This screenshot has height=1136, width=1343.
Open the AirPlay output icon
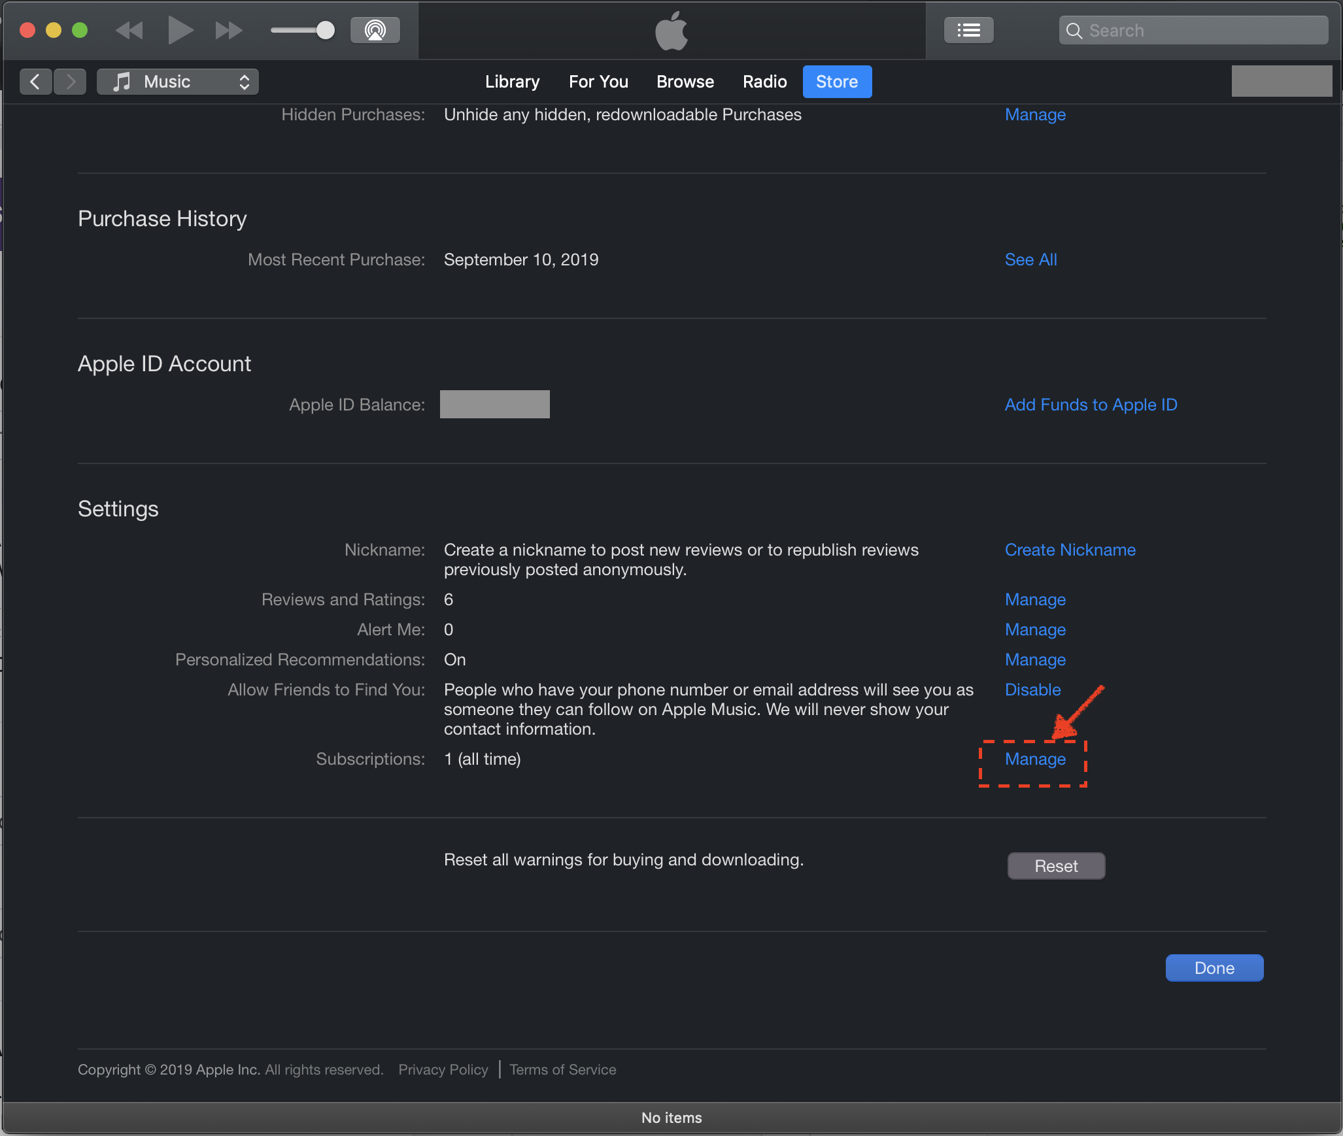point(375,30)
